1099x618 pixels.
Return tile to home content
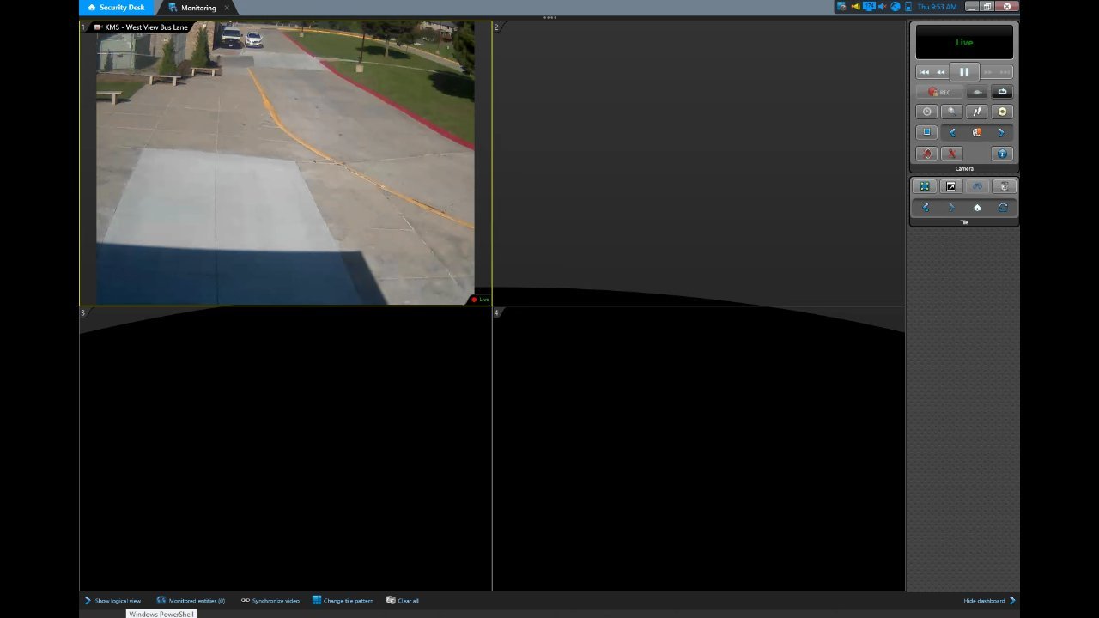coord(977,208)
